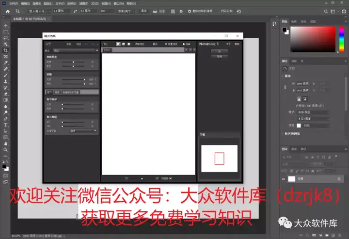Open the crop ratio preset dropdown
This screenshot has height=239, width=349.
pos(39,11)
